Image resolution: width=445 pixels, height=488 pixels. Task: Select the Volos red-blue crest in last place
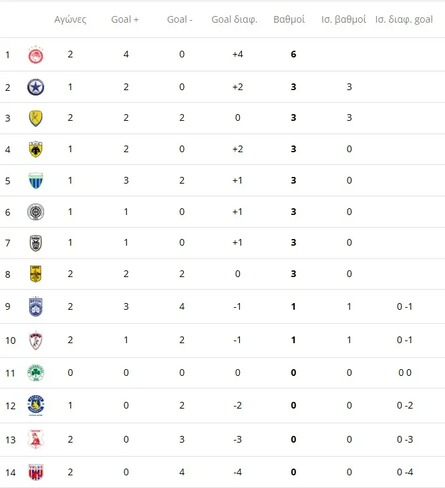pyautogui.click(x=35, y=472)
